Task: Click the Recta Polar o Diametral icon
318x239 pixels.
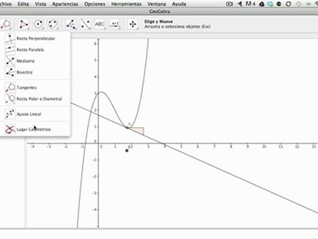Action: click(x=10, y=99)
